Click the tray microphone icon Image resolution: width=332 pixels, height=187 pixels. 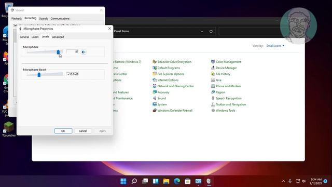[x=290, y=181]
